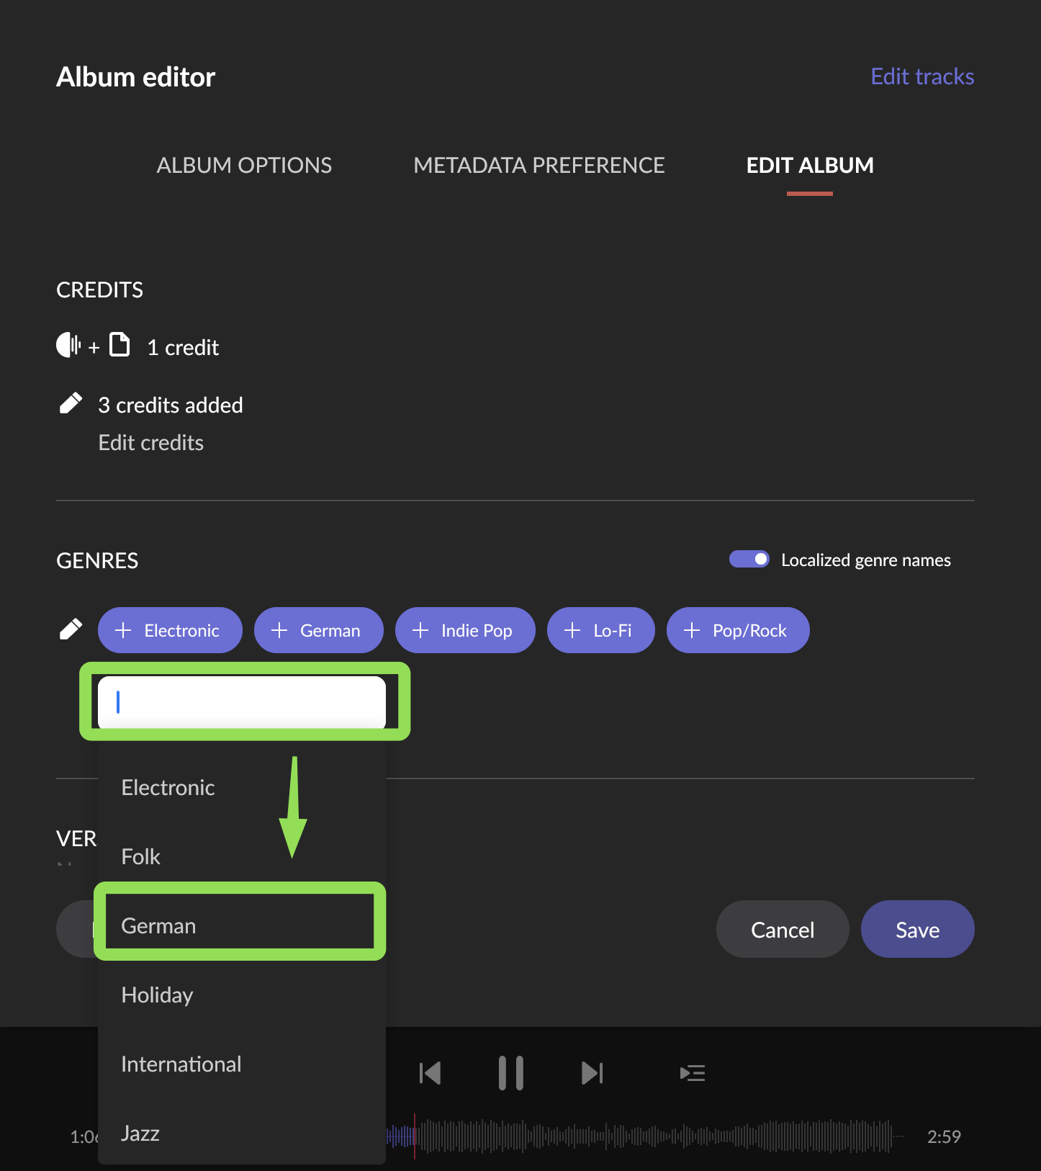
Task: Focus the genre search input field
Action: click(x=242, y=701)
